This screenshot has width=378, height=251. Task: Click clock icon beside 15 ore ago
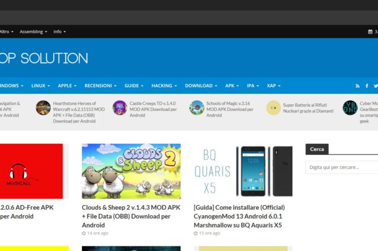click(195, 233)
